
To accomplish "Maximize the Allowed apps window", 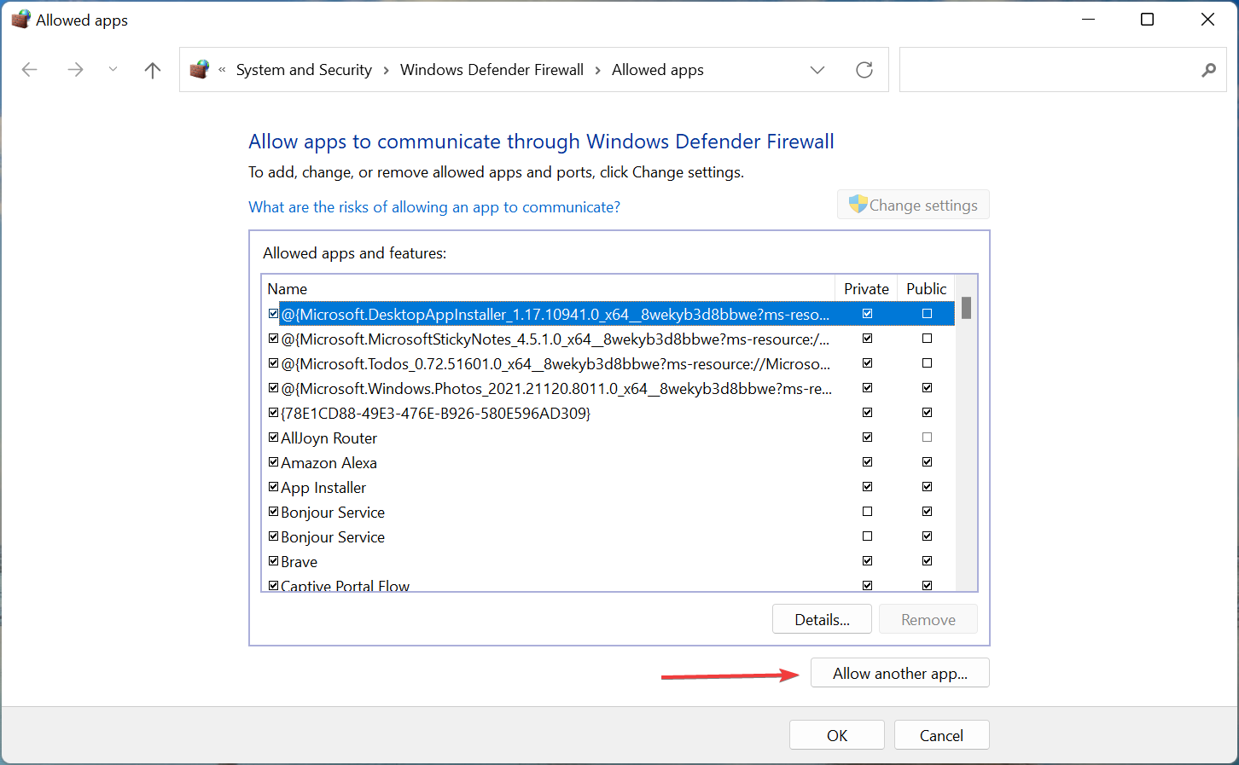I will pyautogui.click(x=1148, y=20).
